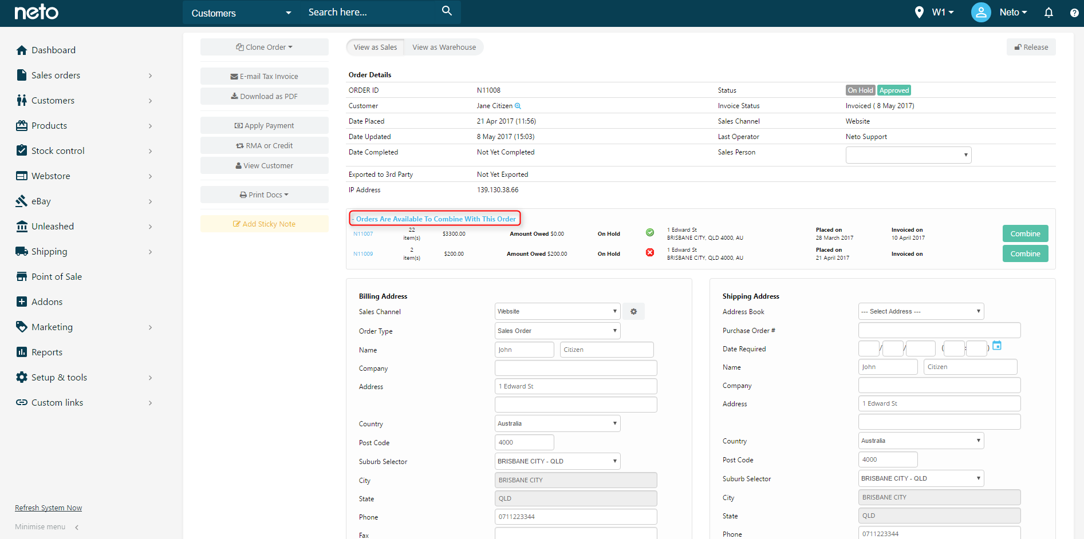Click the search magnifier in the top bar
The width and height of the screenshot is (1084, 539).
click(446, 11)
